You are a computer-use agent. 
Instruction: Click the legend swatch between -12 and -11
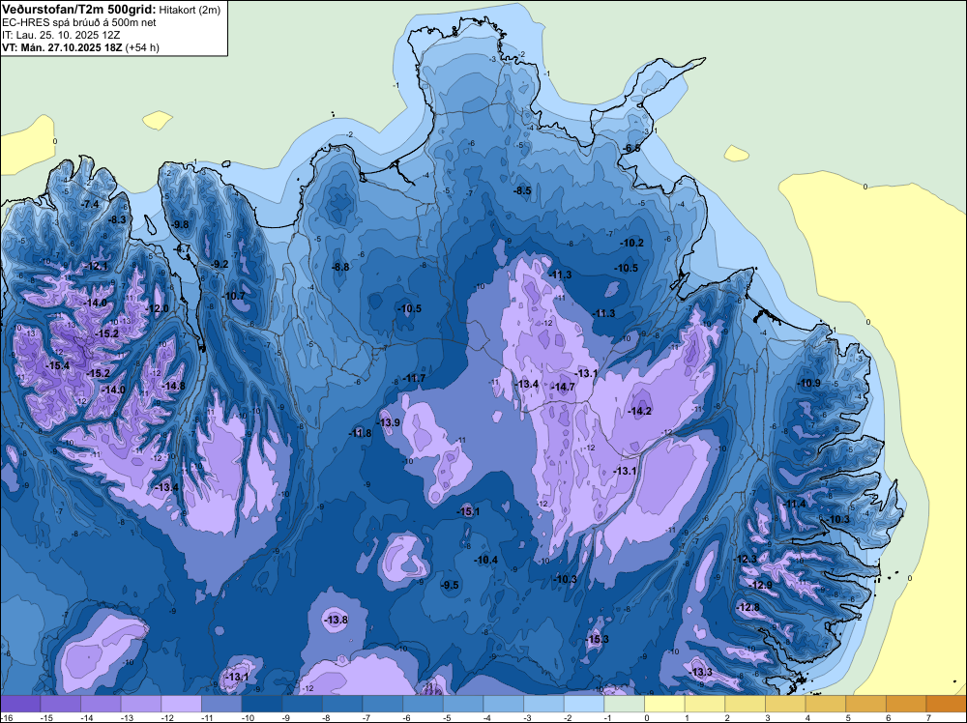[182, 704]
